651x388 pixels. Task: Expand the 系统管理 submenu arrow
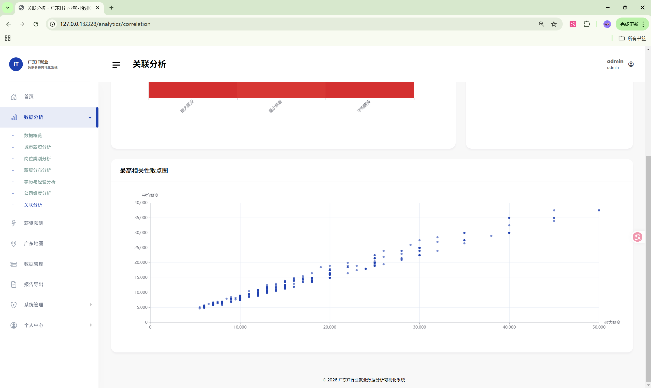point(91,305)
